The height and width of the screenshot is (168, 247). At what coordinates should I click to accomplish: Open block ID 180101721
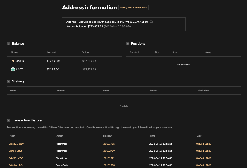[109, 158]
